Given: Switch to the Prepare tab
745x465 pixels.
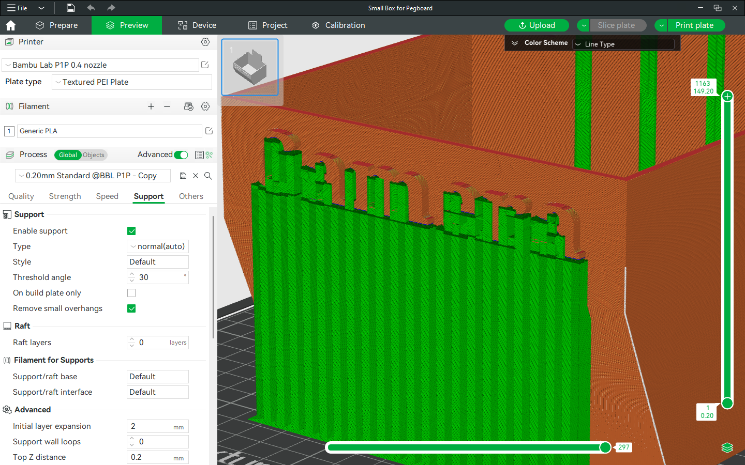Looking at the screenshot, I should coord(57,25).
